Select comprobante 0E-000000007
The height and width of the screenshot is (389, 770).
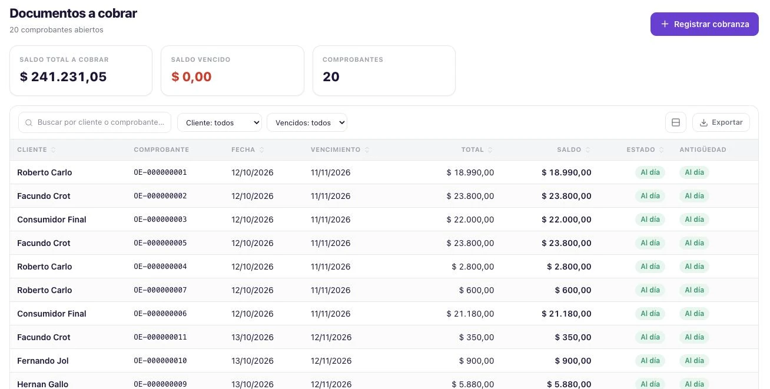coord(160,290)
